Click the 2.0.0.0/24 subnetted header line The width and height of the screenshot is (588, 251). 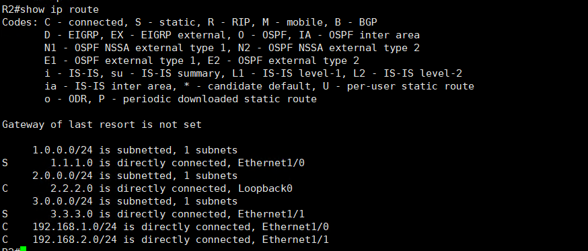[135, 176]
